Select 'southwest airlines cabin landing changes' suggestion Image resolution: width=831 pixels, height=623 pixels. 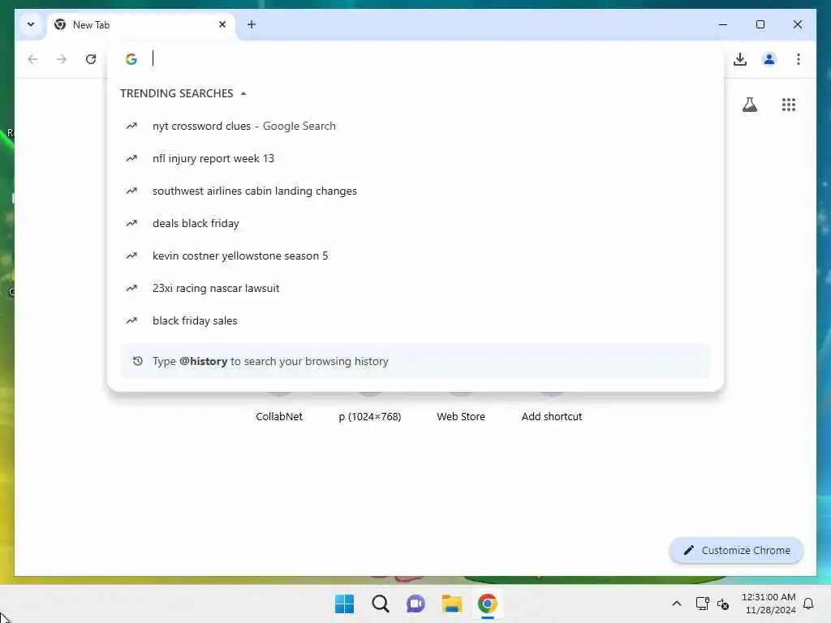click(x=415, y=191)
